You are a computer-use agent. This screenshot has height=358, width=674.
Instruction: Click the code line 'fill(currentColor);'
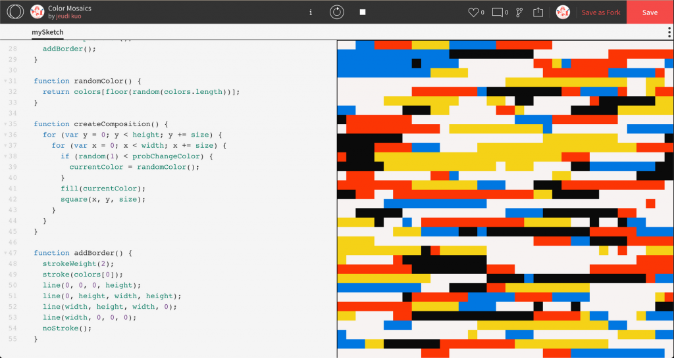pos(103,189)
